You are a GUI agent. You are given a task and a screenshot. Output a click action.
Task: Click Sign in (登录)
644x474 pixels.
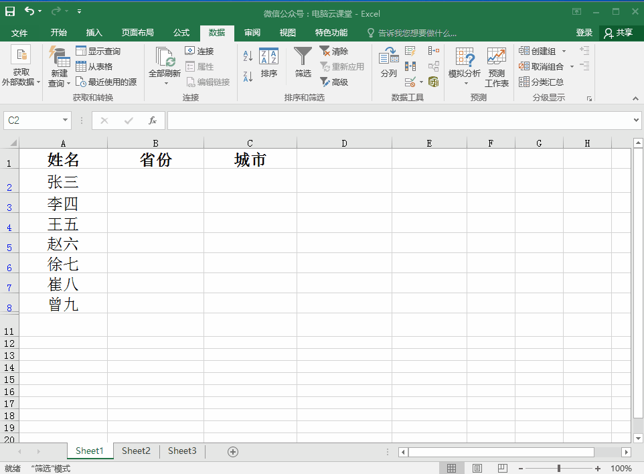(x=584, y=33)
